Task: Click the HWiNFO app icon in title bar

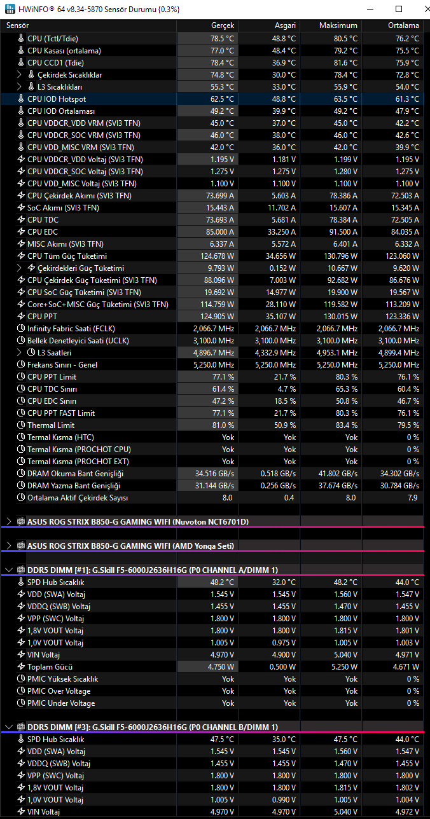Action: [9, 10]
